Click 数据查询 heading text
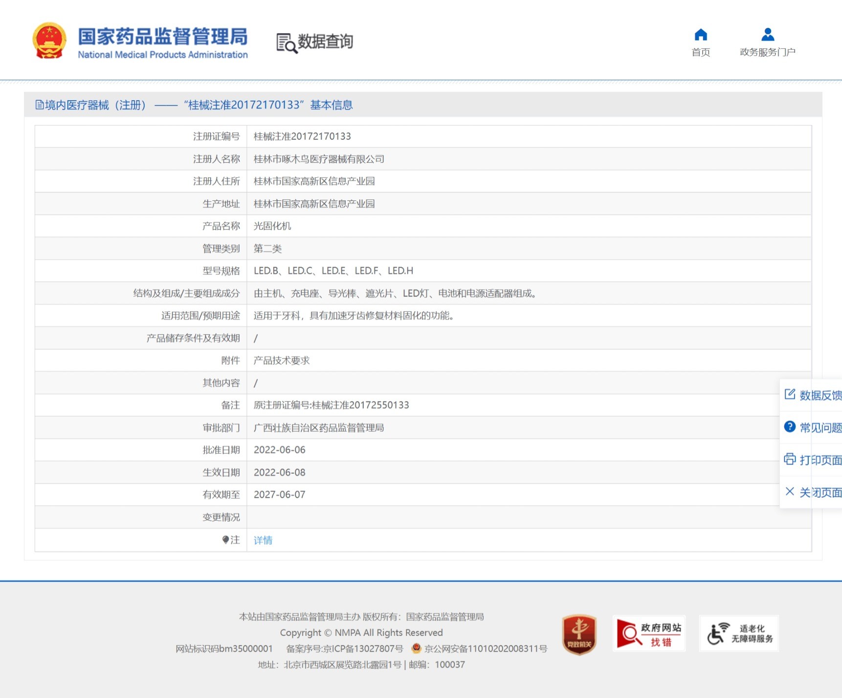Screen dimensions: 842x698 point(326,42)
